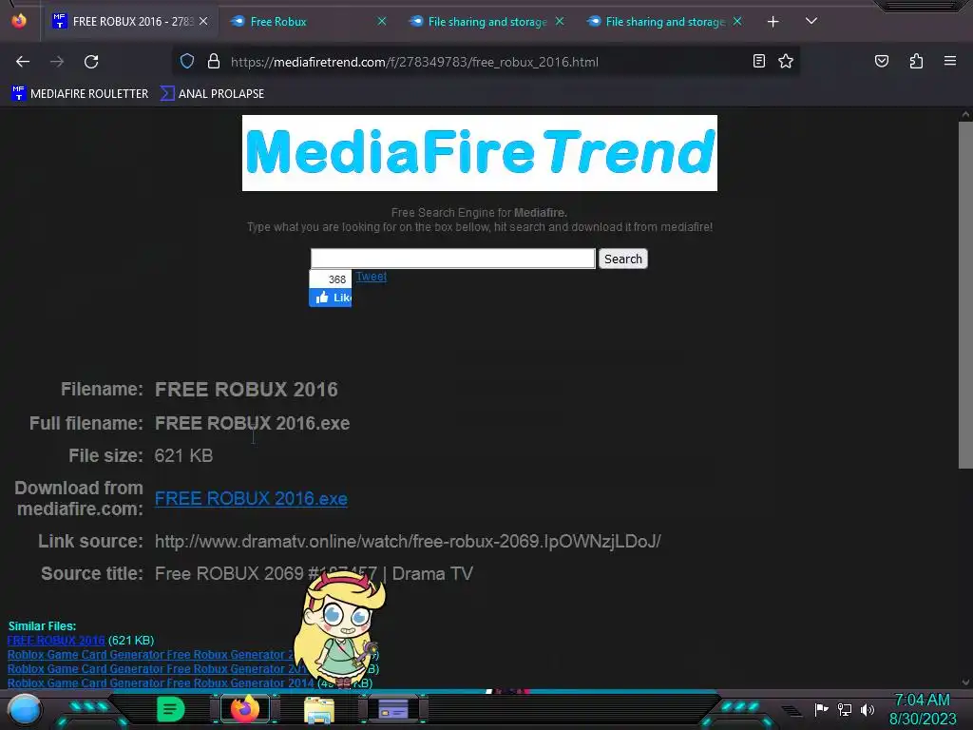The width and height of the screenshot is (973, 730).
Task: Click the address bar URL
Action: click(414, 62)
